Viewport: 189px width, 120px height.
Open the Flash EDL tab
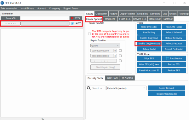[x=125, y=19]
